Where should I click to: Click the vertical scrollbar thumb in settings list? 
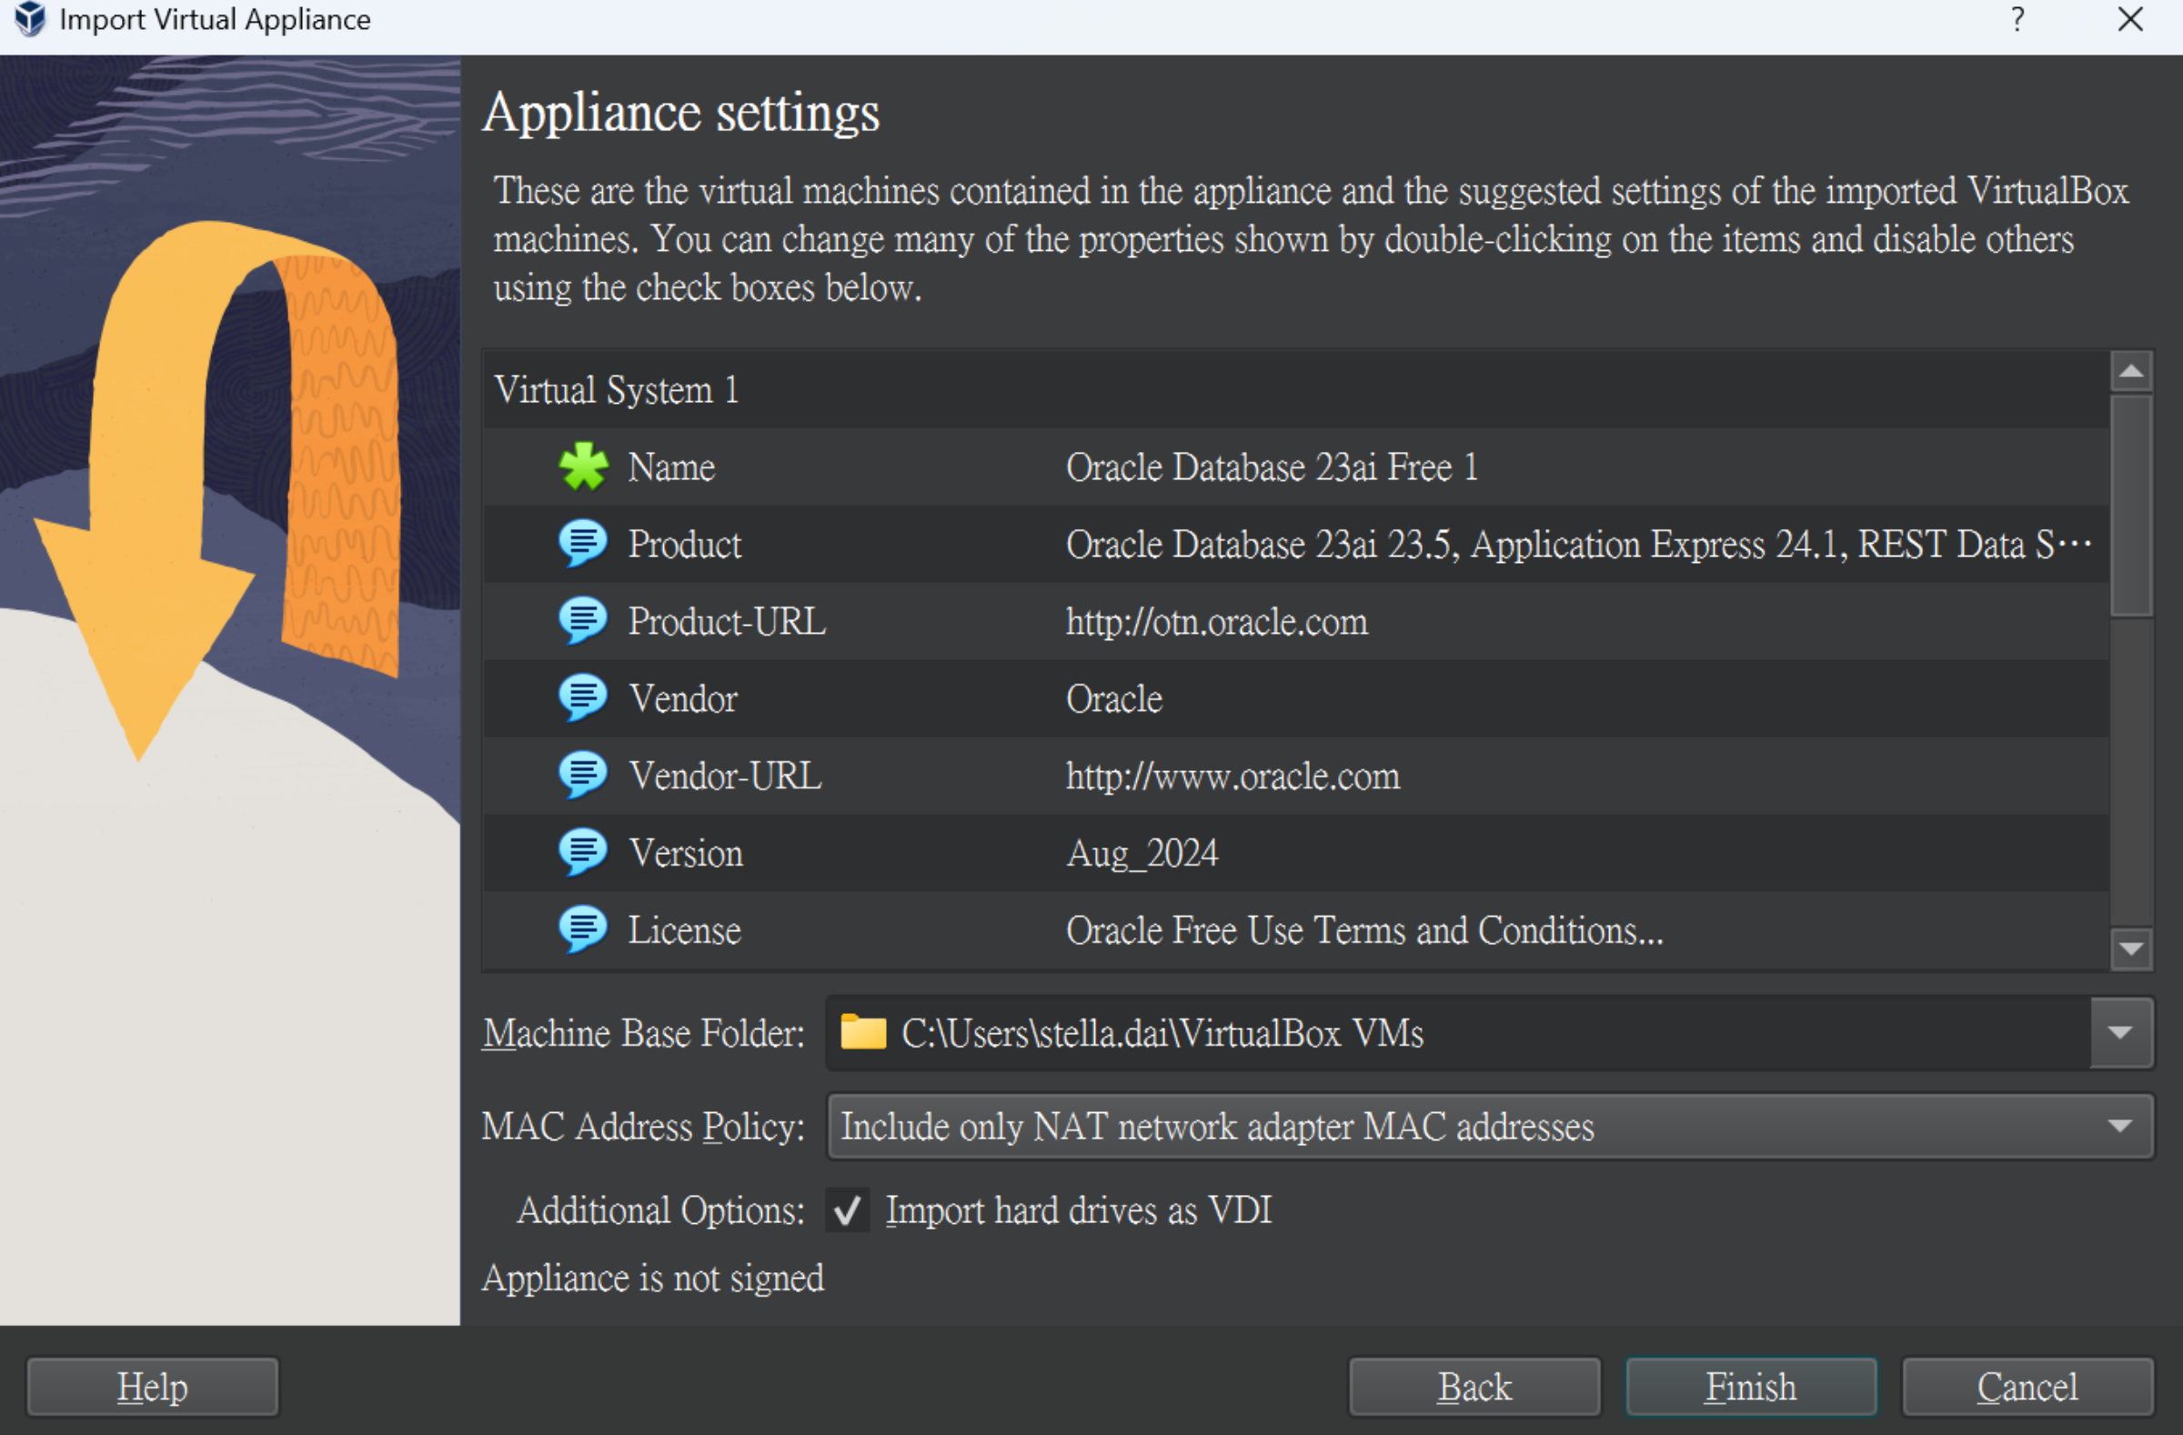click(2132, 507)
